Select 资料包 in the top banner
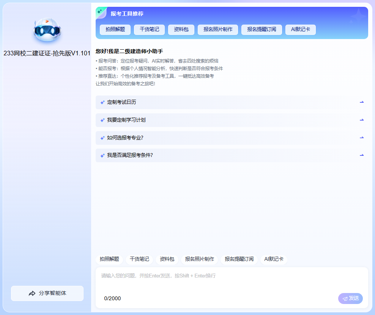The image size is (375, 315). tap(181, 30)
